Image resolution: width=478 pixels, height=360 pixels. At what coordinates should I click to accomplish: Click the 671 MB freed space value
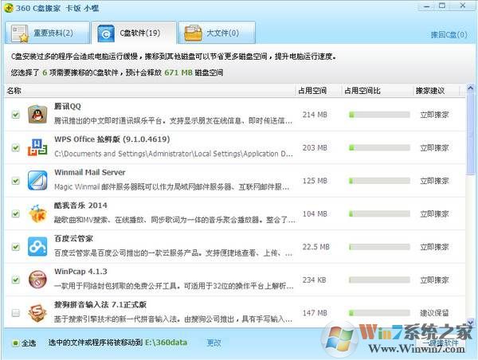point(178,72)
